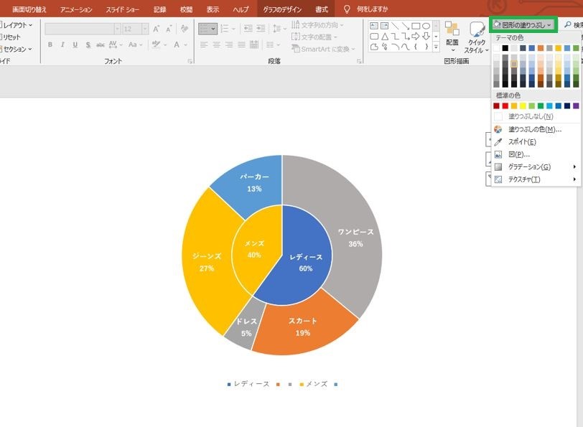Click the Italic formatting icon
Screen dimensions: 583x427
[62, 44]
